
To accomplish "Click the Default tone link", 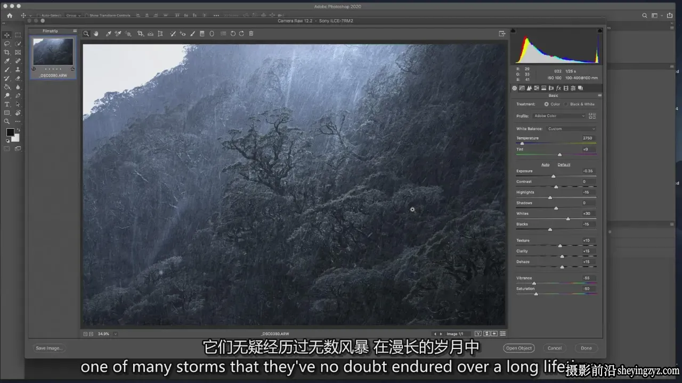I will 564,164.
